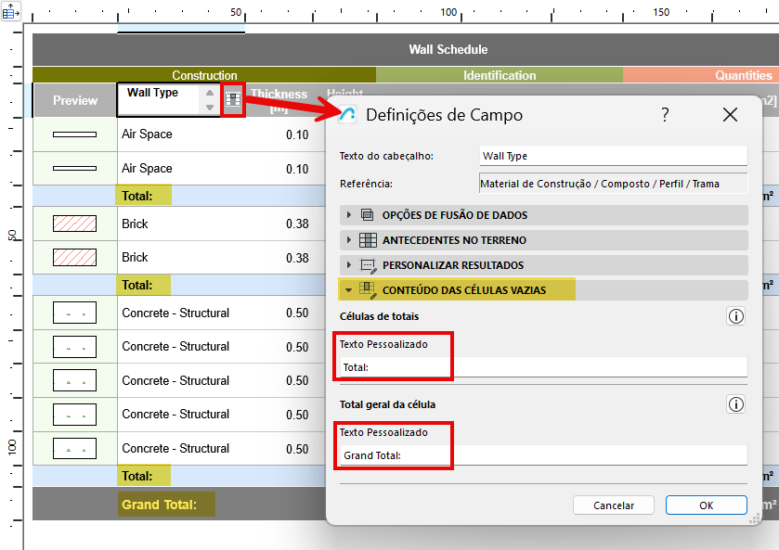Click the Referência field value

point(614,184)
